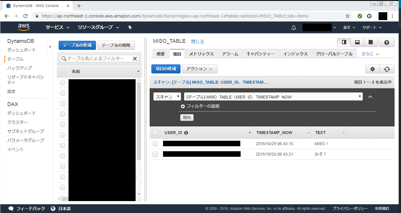401x213 pixels.
Task: Open table settings gear icon
Action: point(372,69)
